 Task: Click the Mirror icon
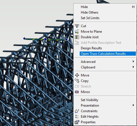(x=77, y=92)
